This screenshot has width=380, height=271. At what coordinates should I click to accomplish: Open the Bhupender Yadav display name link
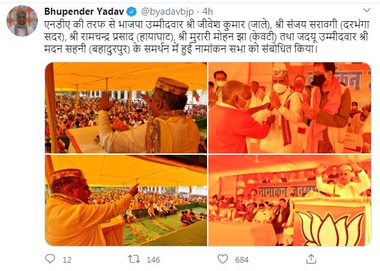84,12
